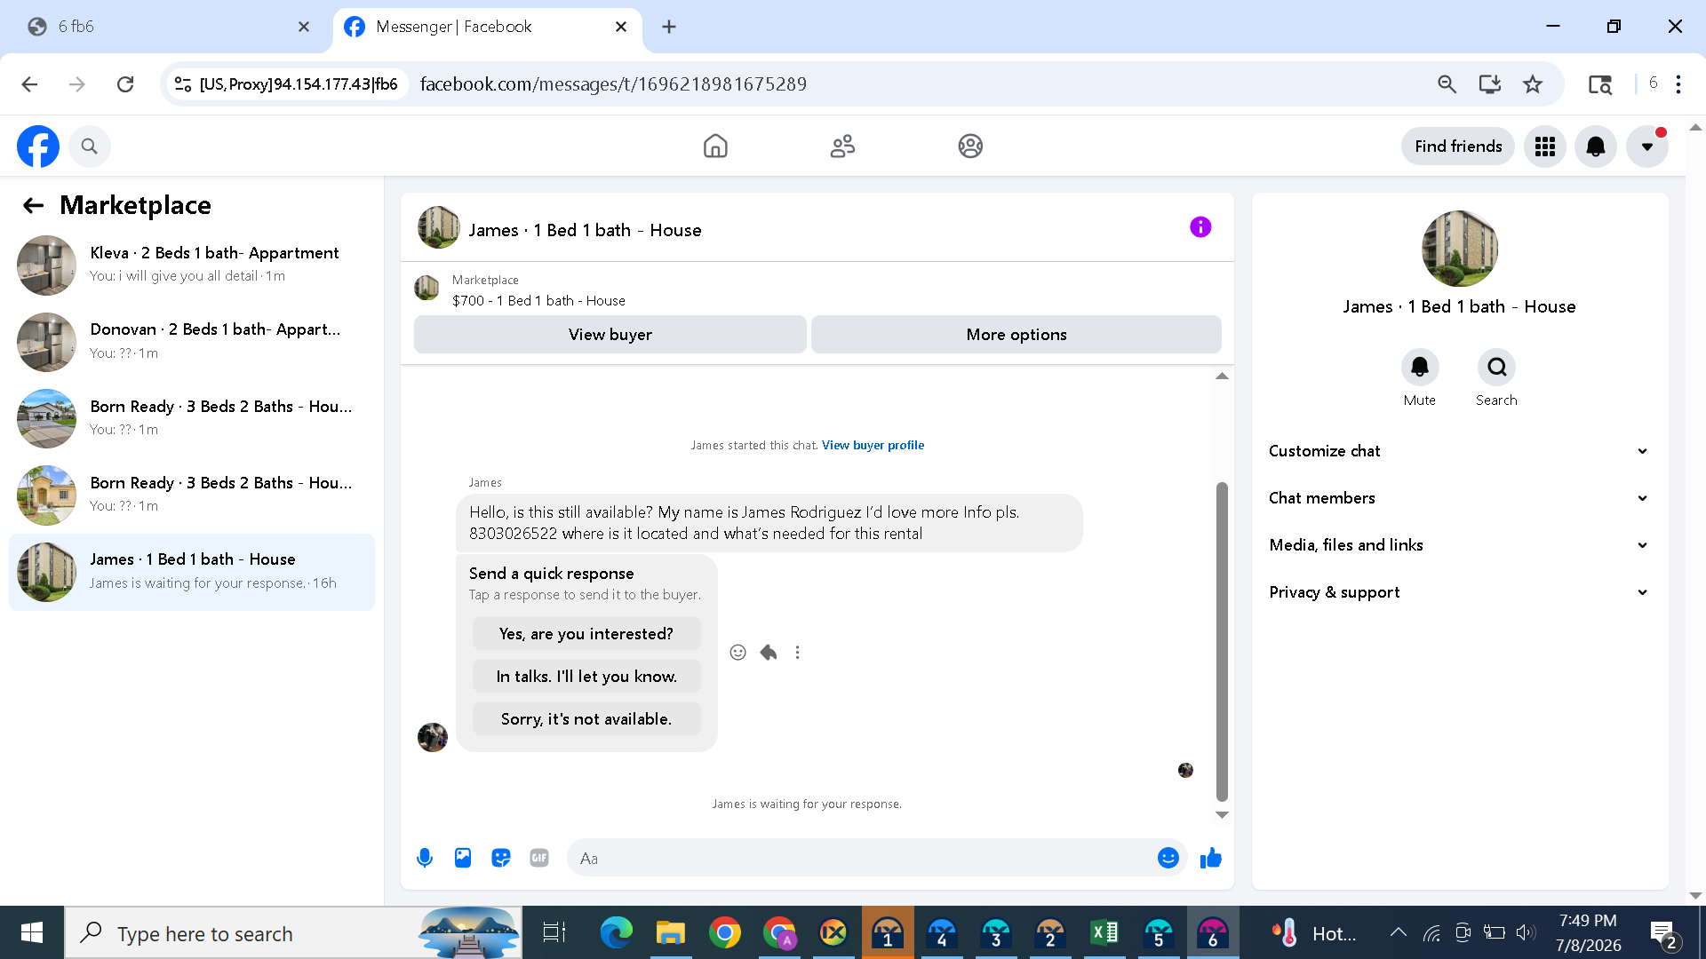
Task: Open Task View on taskbar
Action: [x=554, y=932]
